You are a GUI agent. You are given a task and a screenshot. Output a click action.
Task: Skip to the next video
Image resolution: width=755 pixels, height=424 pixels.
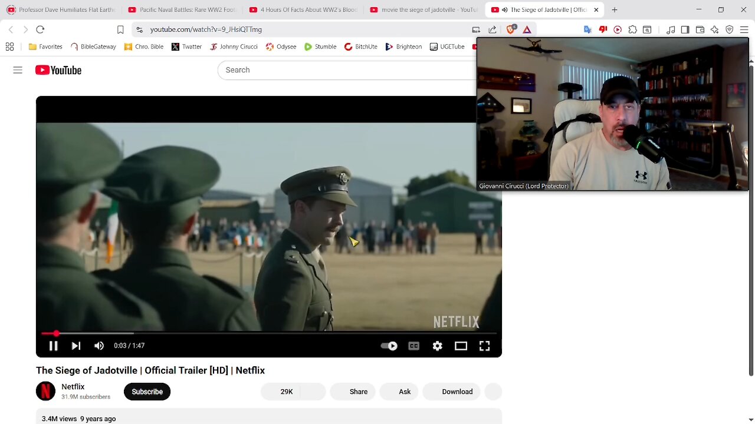(76, 346)
